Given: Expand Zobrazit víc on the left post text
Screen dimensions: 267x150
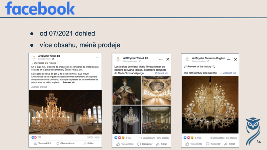Looking at the screenshot, I should [x=69, y=83].
